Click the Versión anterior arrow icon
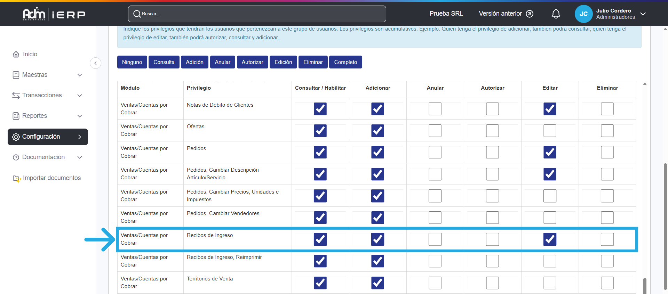Viewport: 668px width, 294px height. (x=530, y=14)
